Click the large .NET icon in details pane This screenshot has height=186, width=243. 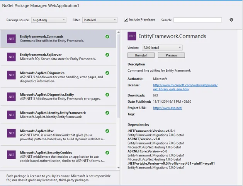pos(131,36)
